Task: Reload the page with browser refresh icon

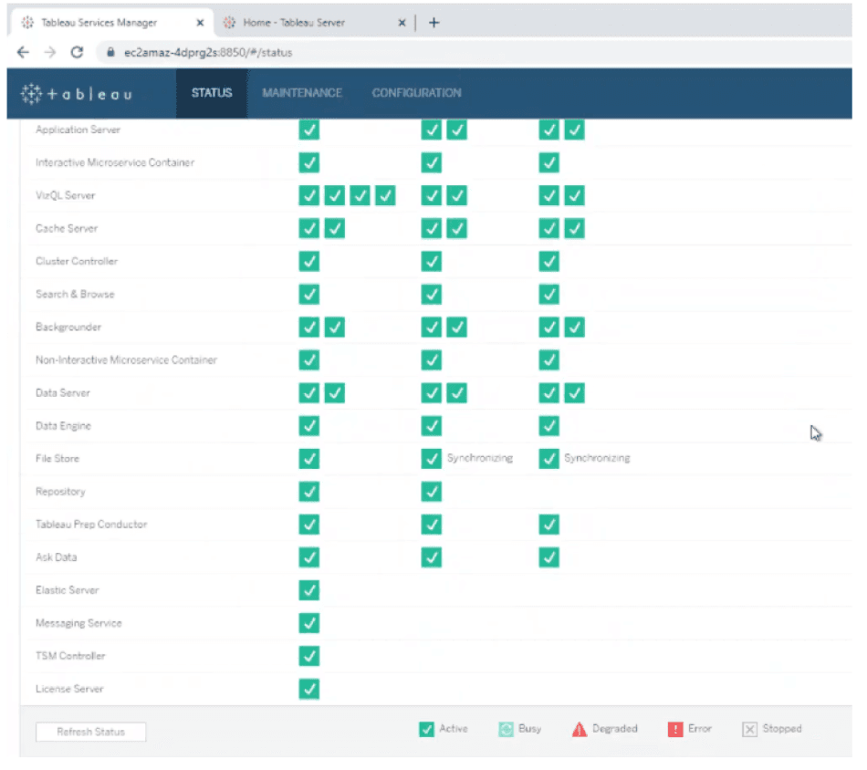Action: point(77,52)
